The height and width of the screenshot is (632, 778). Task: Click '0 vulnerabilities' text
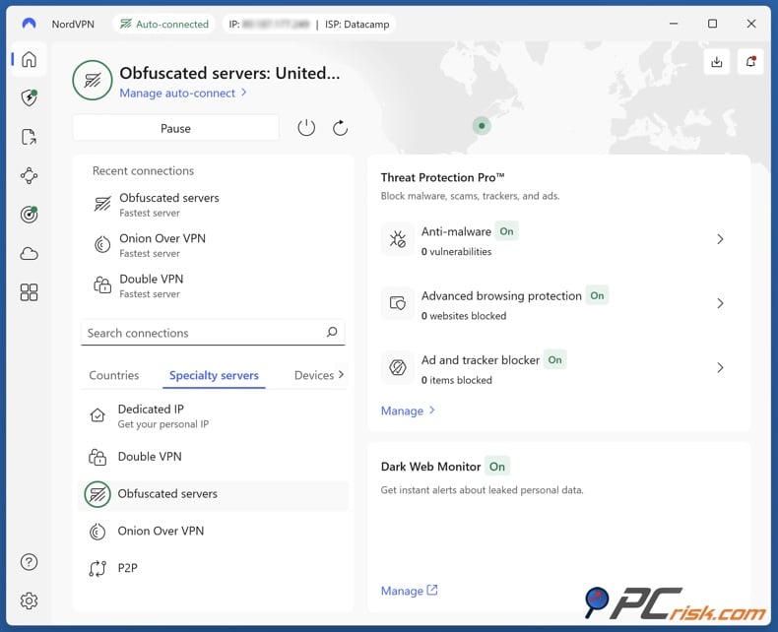click(x=456, y=251)
